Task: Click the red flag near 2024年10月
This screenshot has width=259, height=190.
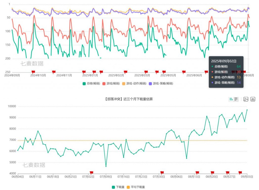Action: tap(33, 72)
